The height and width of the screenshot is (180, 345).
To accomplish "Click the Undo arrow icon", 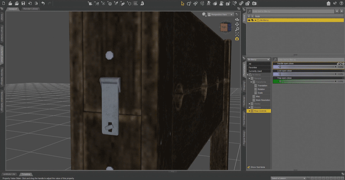I will pyautogui.click(x=43, y=3).
